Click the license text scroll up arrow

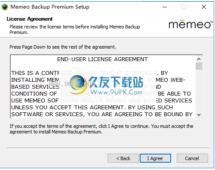click(x=199, y=59)
